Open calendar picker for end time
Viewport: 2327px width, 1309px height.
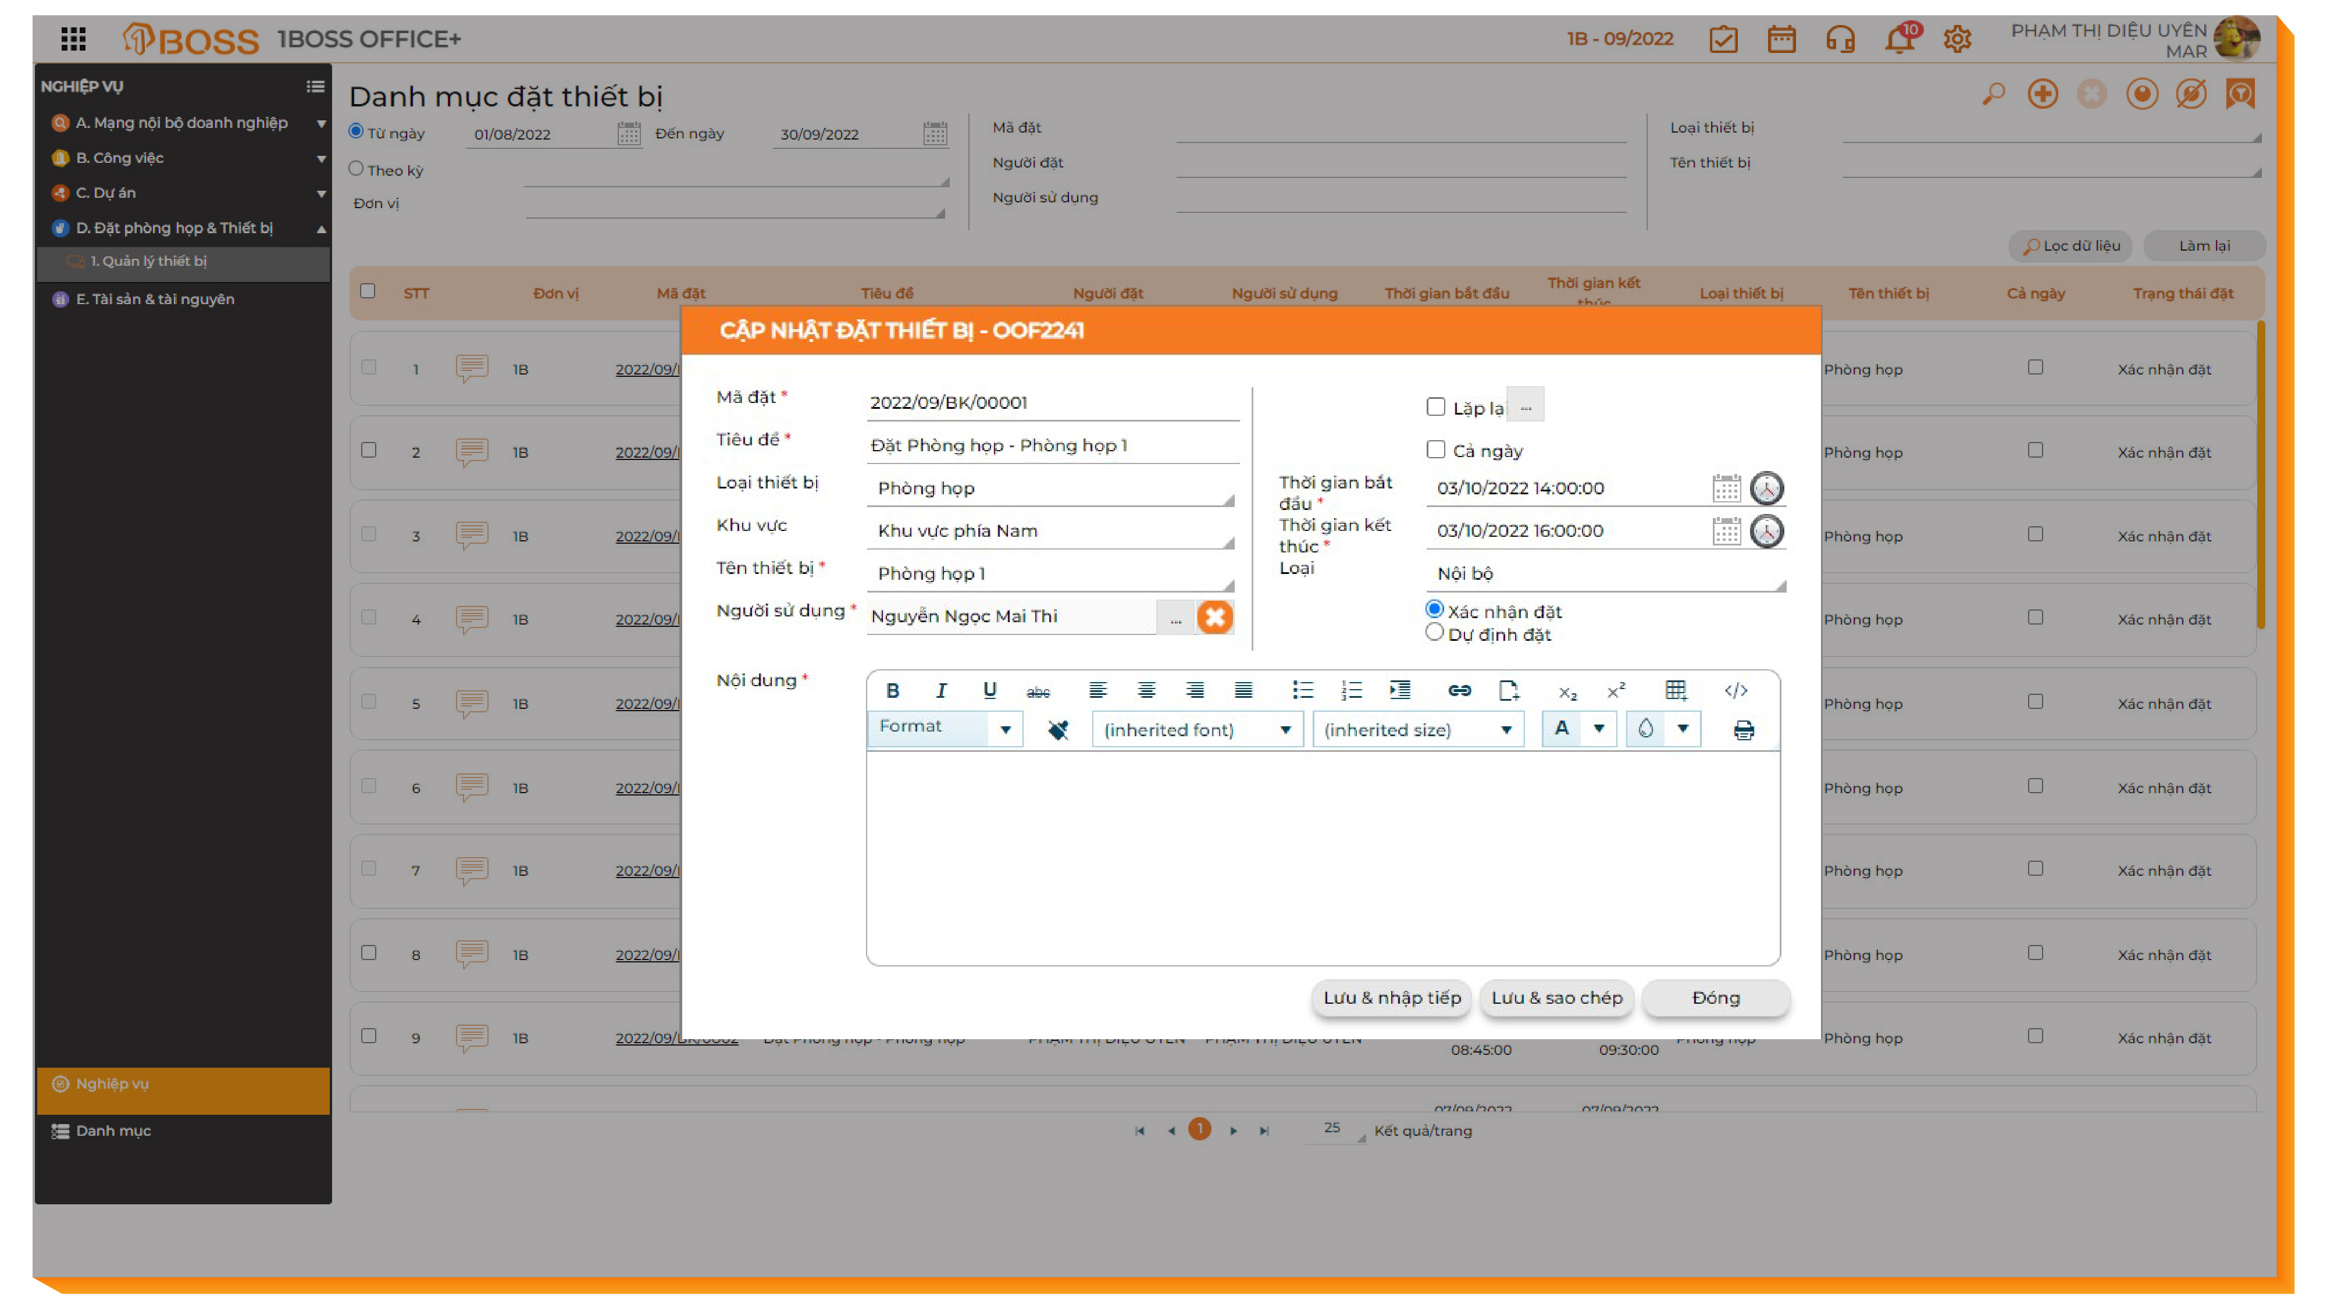(1726, 531)
